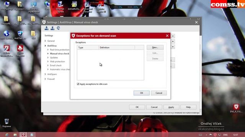Image resolution: width=245 pixels, height=137 pixels.
Task: Select Email check tree item
Action: tap(56, 65)
